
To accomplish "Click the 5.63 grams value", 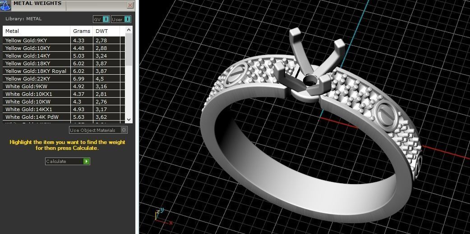I will pyautogui.click(x=78, y=117).
